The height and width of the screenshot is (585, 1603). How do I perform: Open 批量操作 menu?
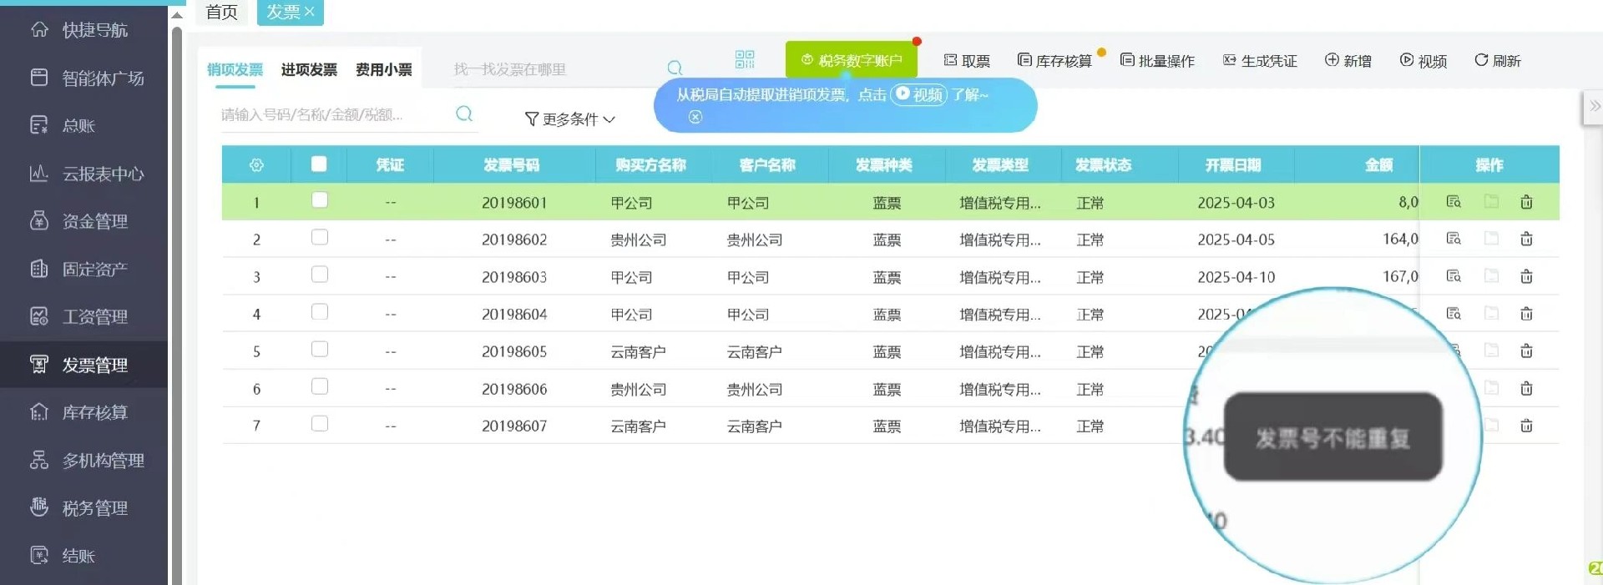pyautogui.click(x=1157, y=60)
